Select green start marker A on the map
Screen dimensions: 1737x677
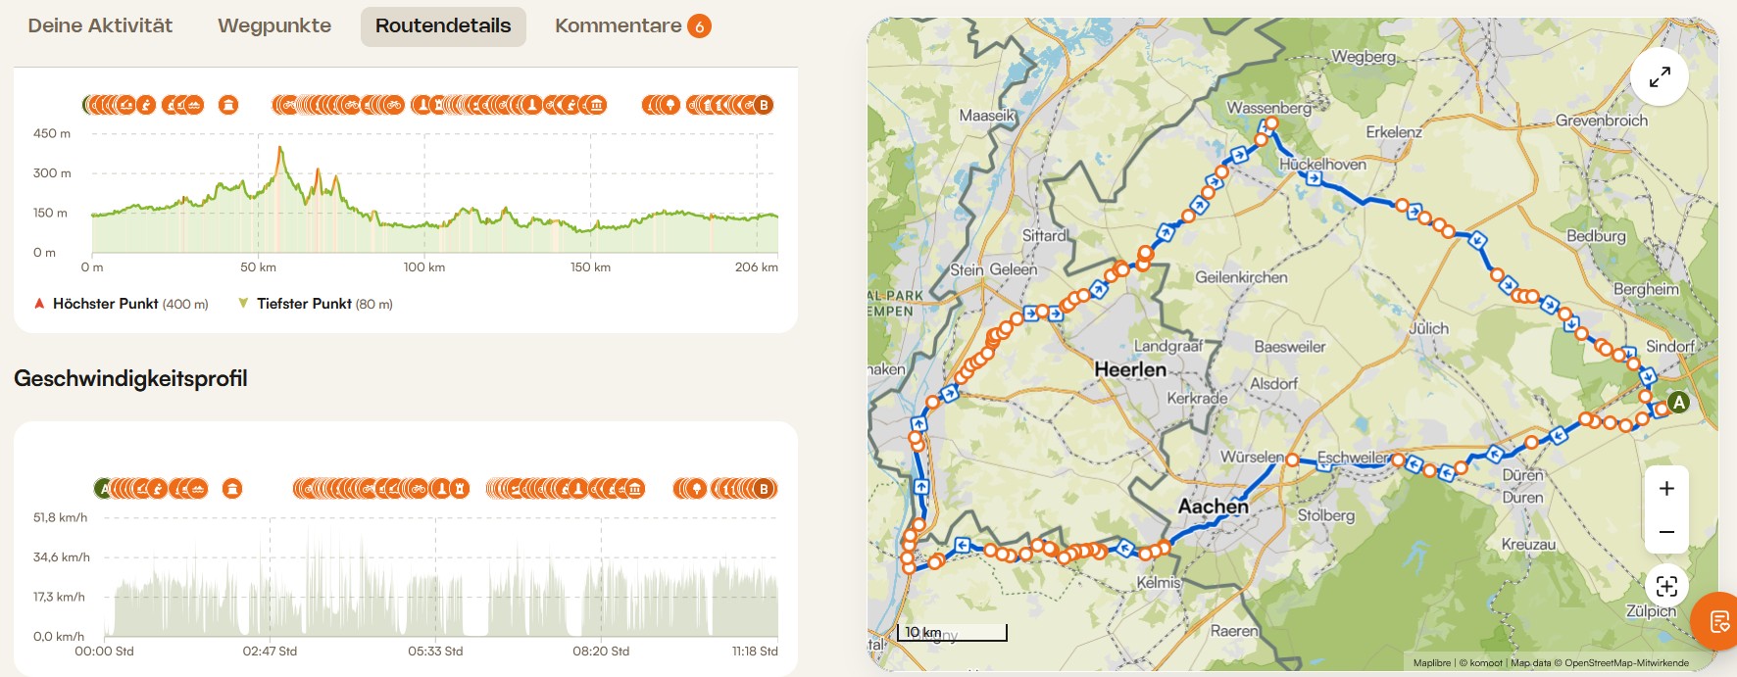click(x=1678, y=402)
